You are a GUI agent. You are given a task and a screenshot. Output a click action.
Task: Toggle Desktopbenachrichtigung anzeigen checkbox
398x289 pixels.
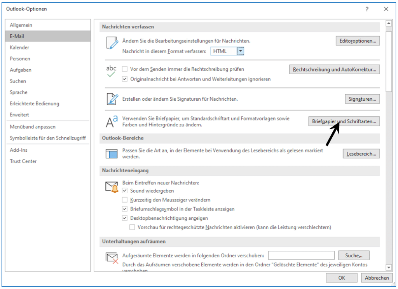(125, 218)
